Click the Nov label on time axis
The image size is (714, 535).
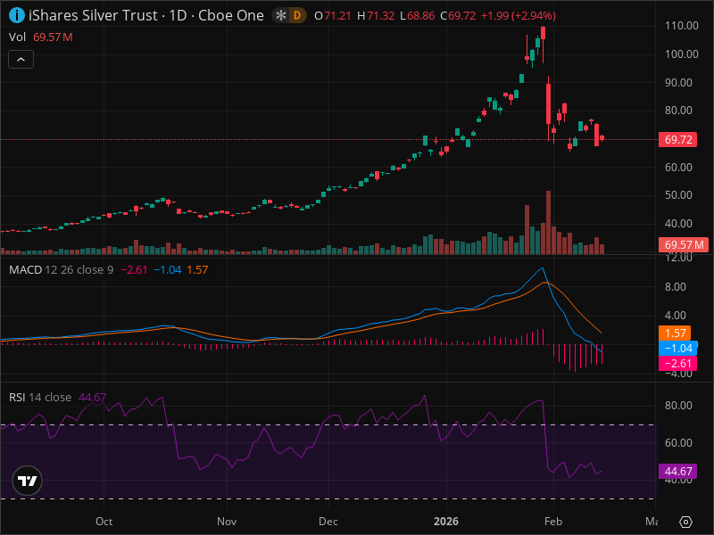click(227, 522)
